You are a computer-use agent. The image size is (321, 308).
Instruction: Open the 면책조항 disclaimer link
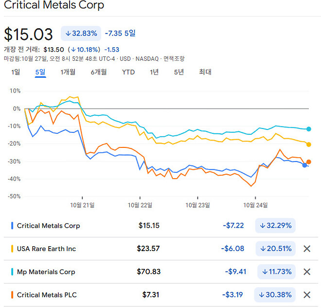pos(174,58)
